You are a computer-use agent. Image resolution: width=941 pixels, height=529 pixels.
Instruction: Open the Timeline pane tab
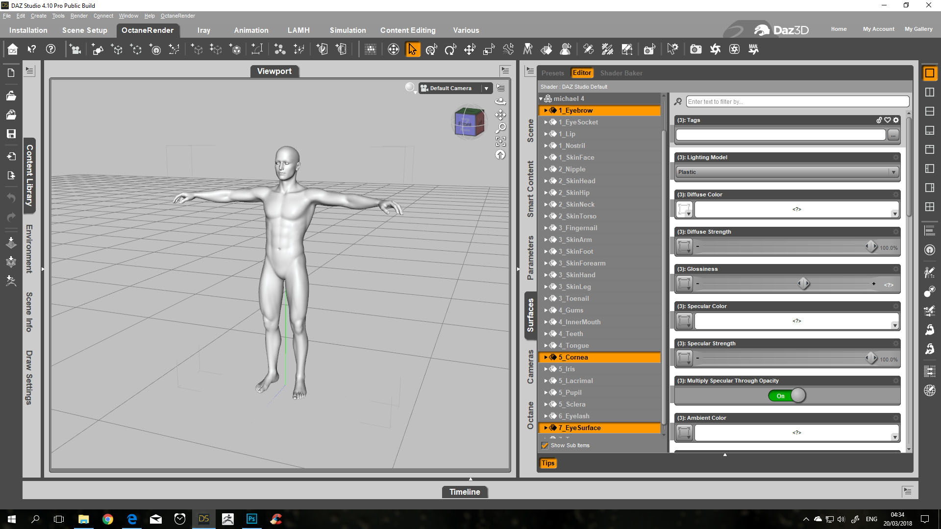tap(465, 492)
